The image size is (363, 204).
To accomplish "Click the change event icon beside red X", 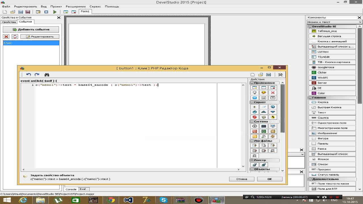I will click(x=15, y=37).
